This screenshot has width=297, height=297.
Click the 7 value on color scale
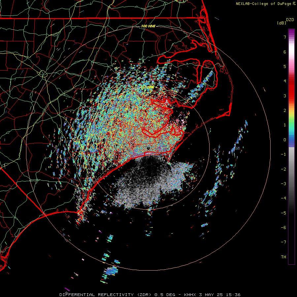[285, 37]
